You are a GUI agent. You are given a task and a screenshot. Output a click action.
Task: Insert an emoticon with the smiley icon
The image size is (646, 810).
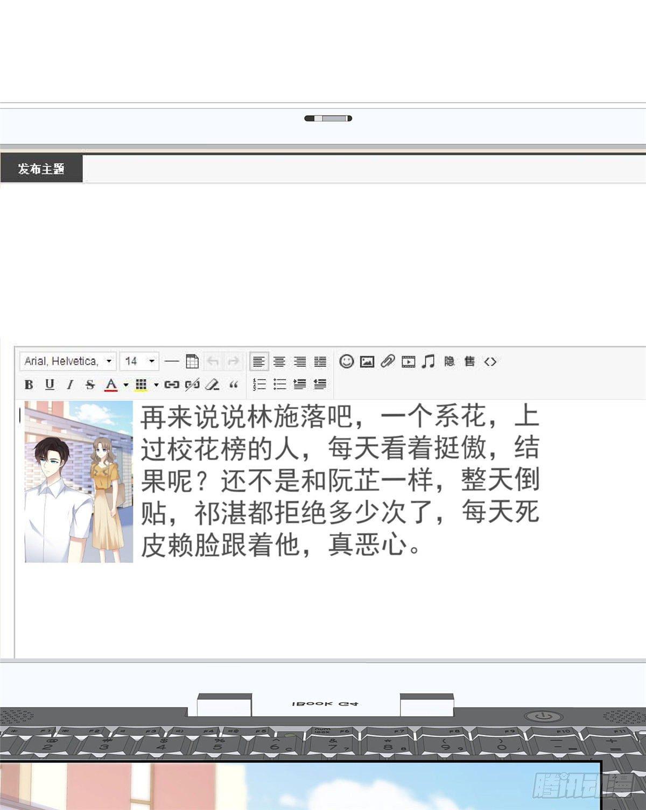tap(346, 361)
